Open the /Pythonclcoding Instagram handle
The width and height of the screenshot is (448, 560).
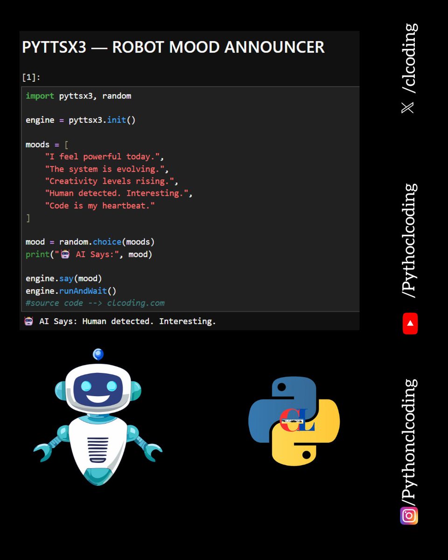pyautogui.click(x=409, y=441)
